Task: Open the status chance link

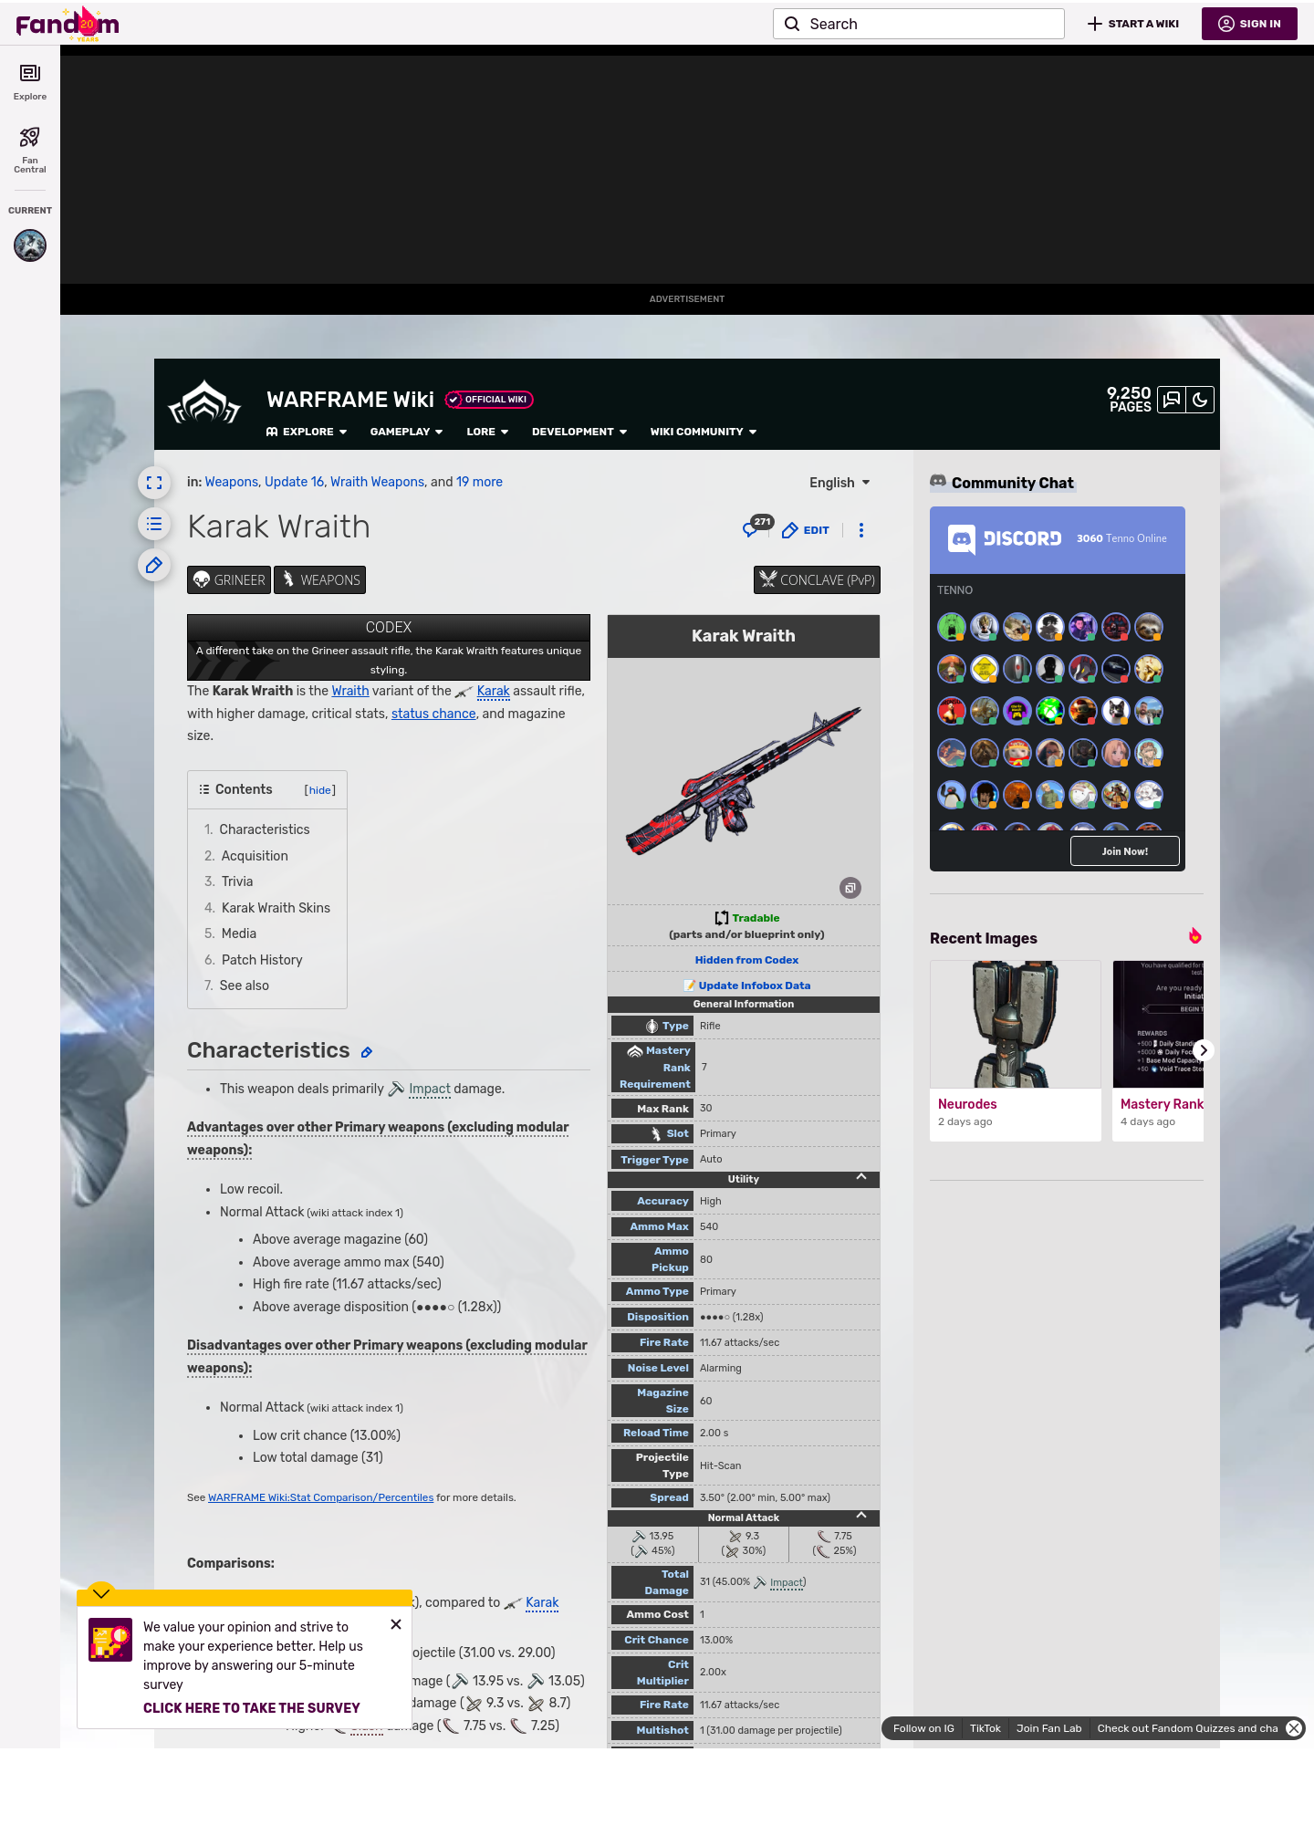Action: click(433, 714)
